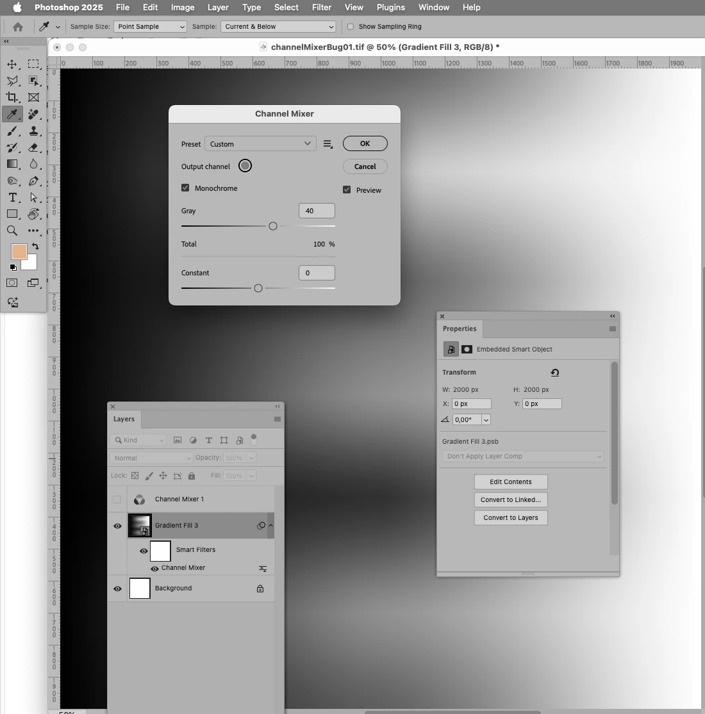Open the Help menu

[471, 7]
